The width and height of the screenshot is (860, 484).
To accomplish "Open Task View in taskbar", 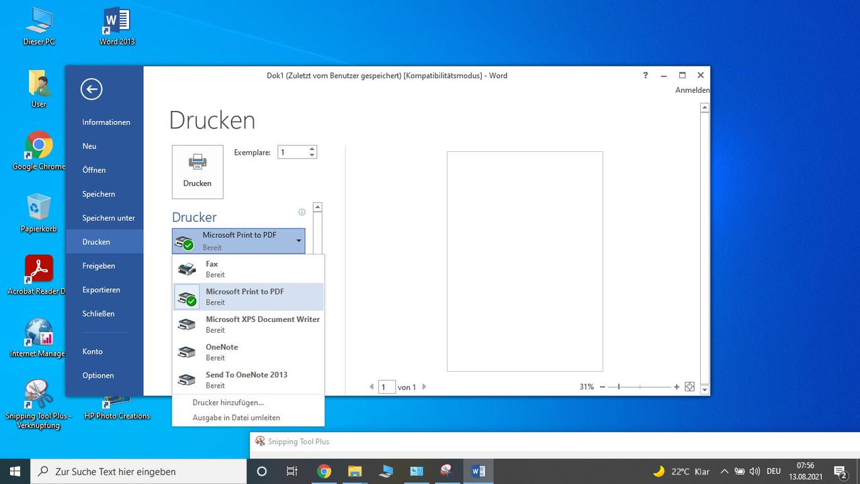I will [x=292, y=471].
